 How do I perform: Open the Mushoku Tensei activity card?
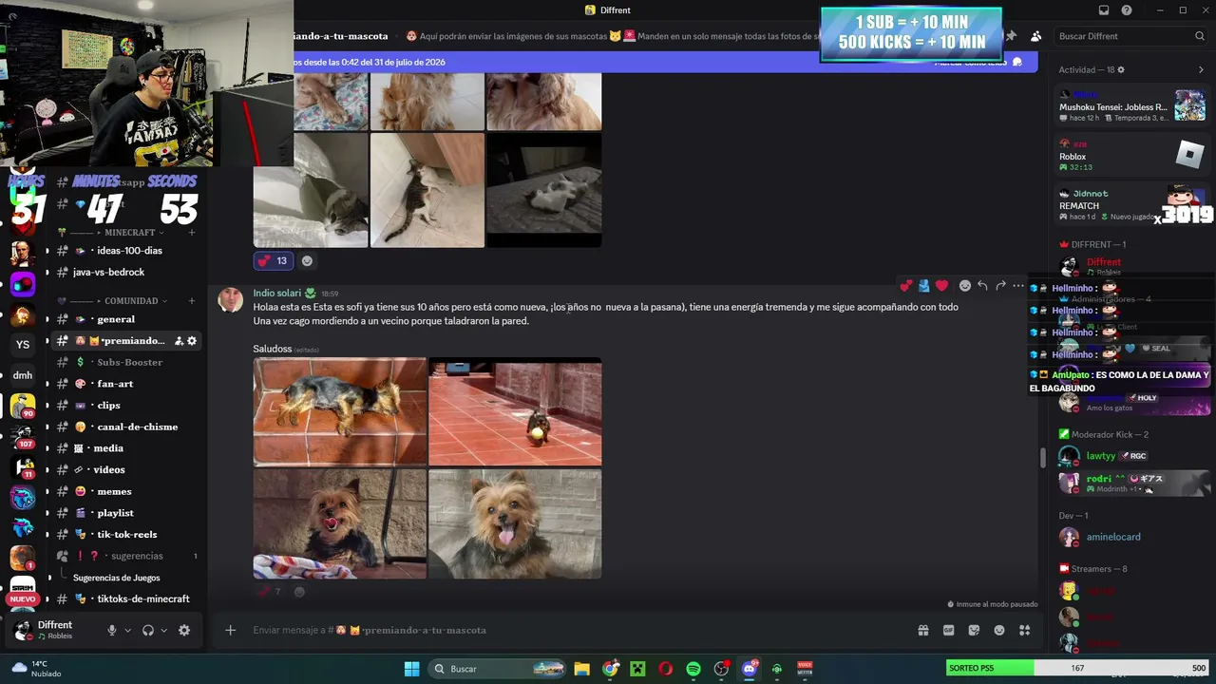[x=1132, y=105]
